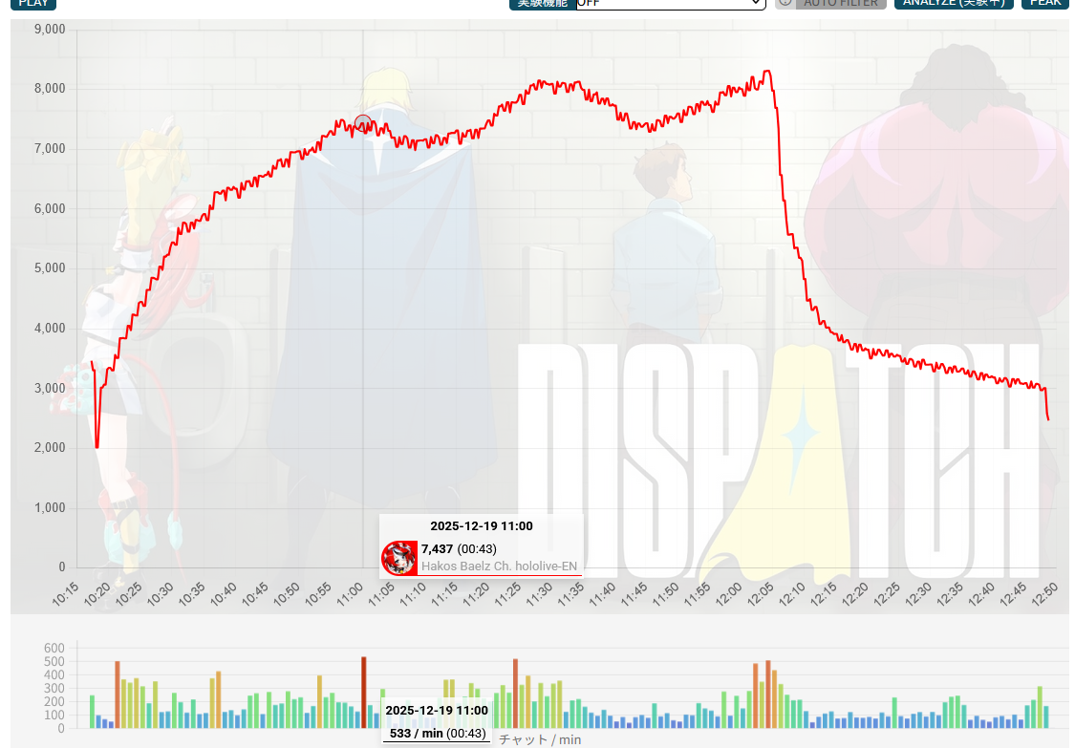Click the Hakos Baelz Ch. hololive-EN label
Screen dimensions: 1075x748
pos(499,566)
